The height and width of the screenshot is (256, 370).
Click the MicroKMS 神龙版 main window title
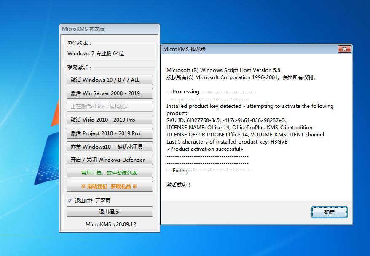pyautogui.click(x=83, y=29)
